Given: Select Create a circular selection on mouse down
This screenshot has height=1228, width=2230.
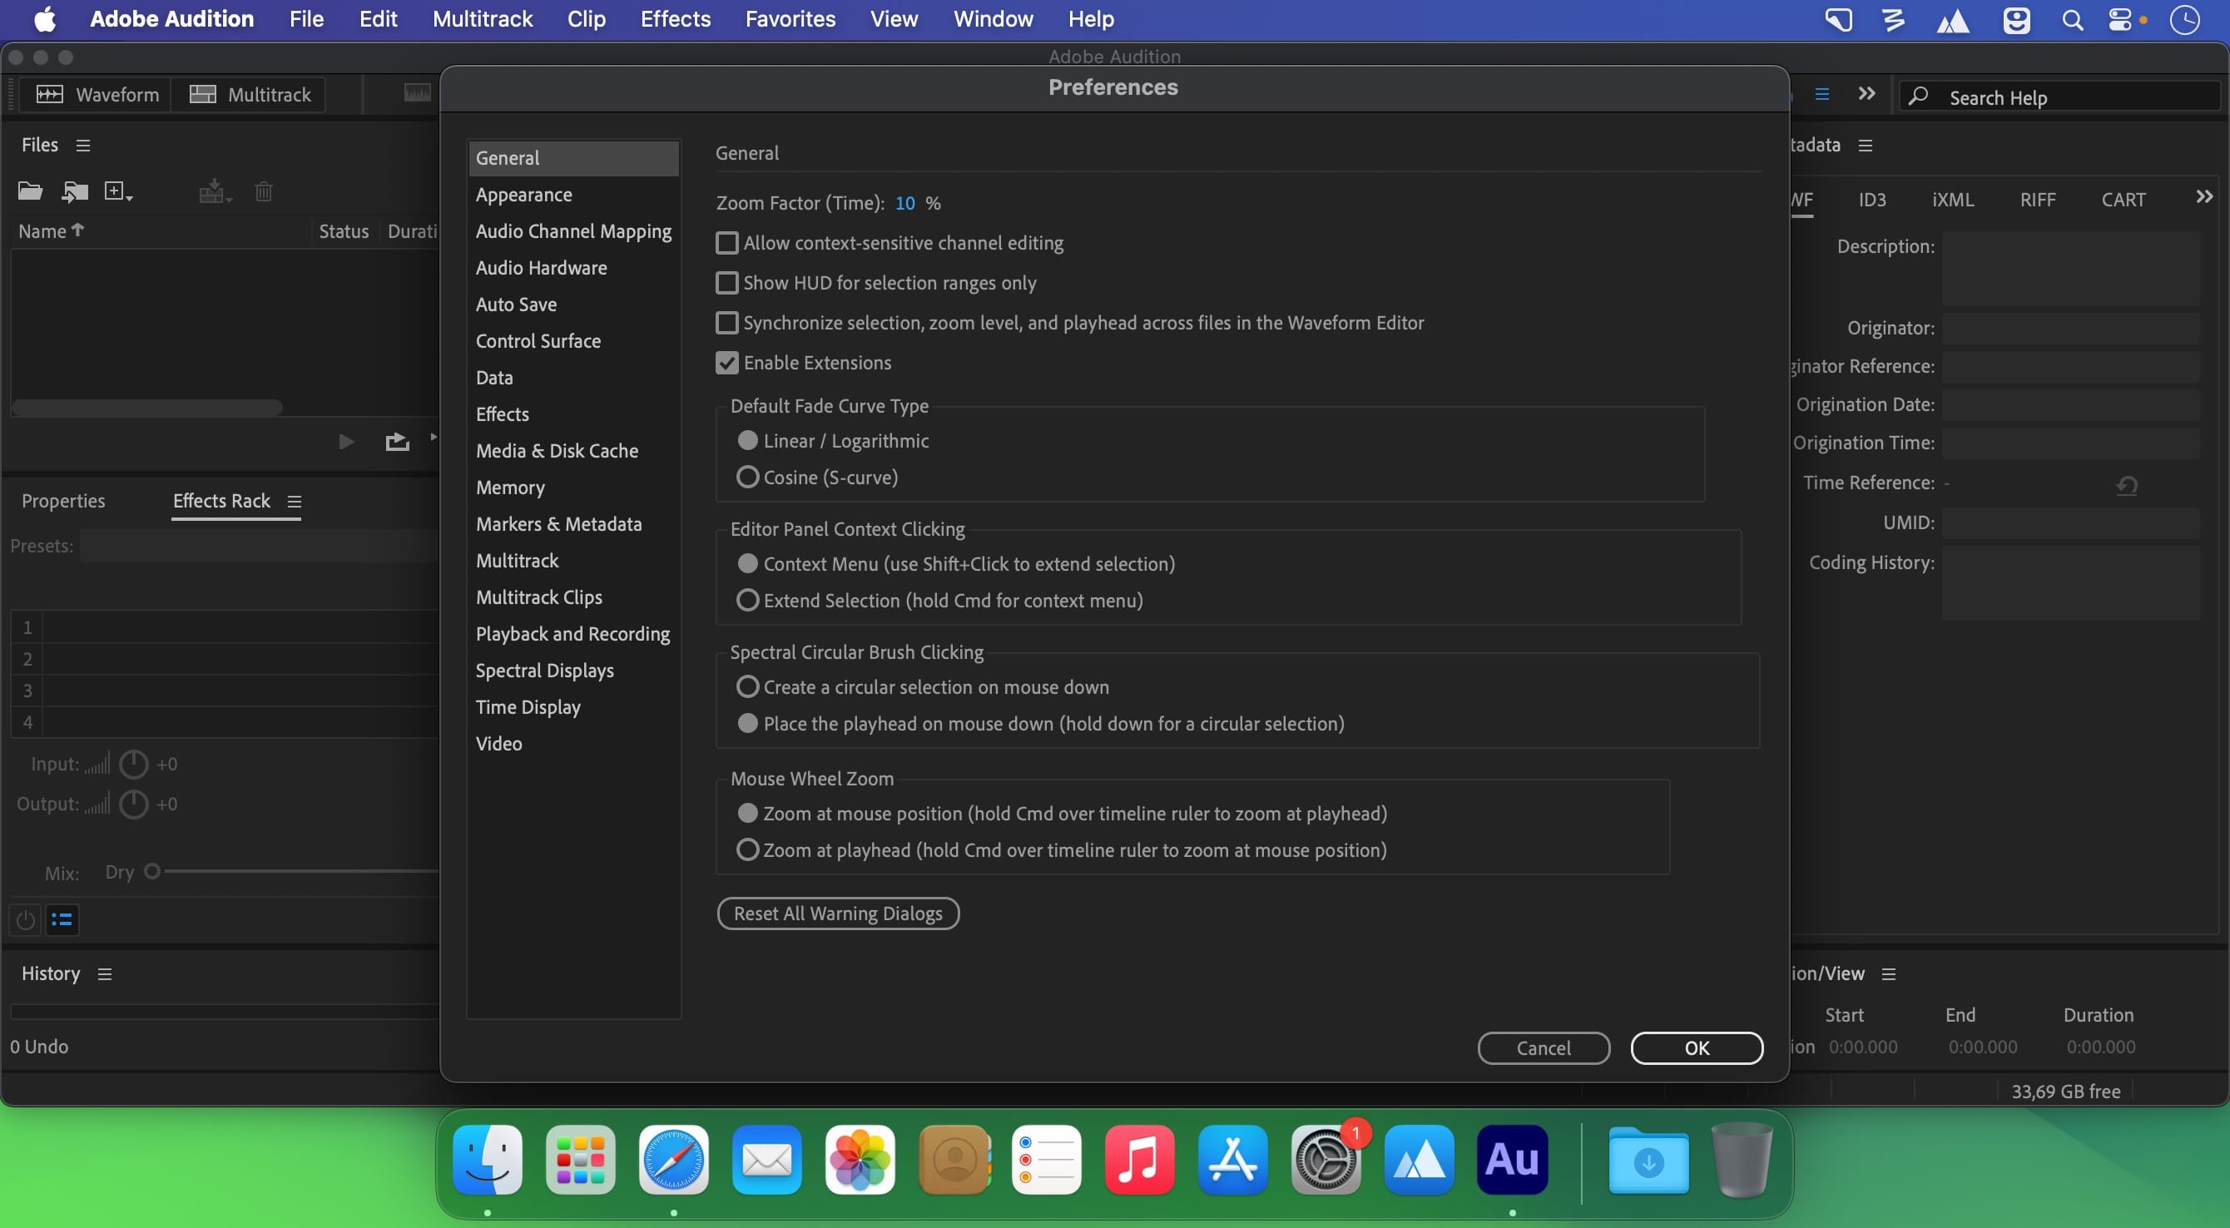Looking at the screenshot, I should tap(748, 687).
